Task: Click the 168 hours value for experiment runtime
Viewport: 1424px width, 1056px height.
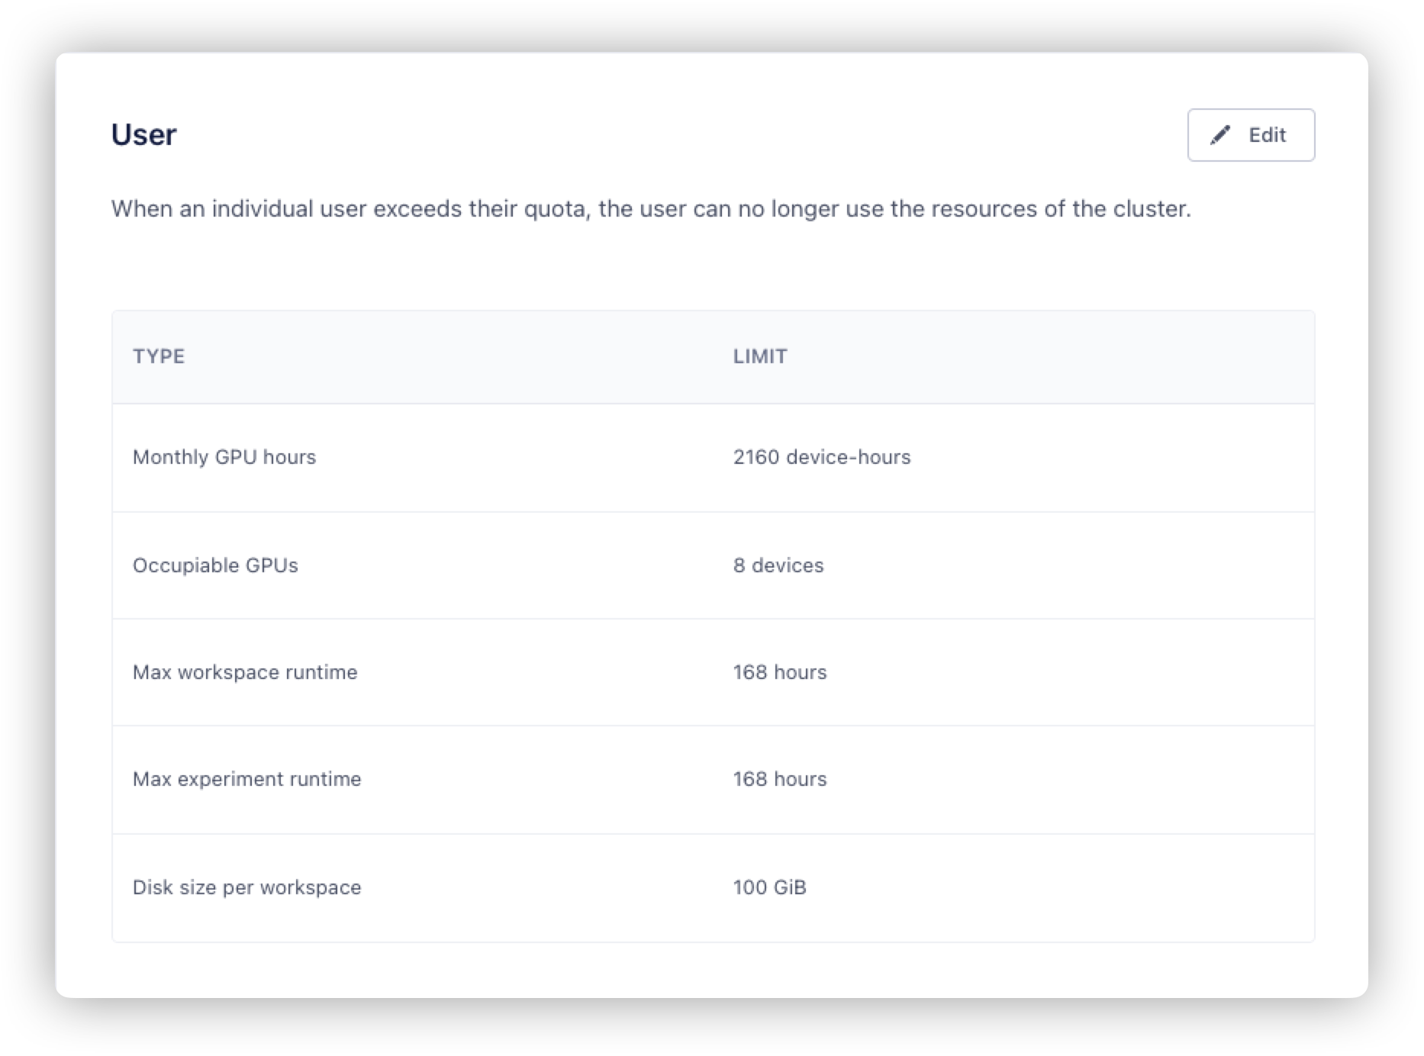Action: (x=780, y=779)
